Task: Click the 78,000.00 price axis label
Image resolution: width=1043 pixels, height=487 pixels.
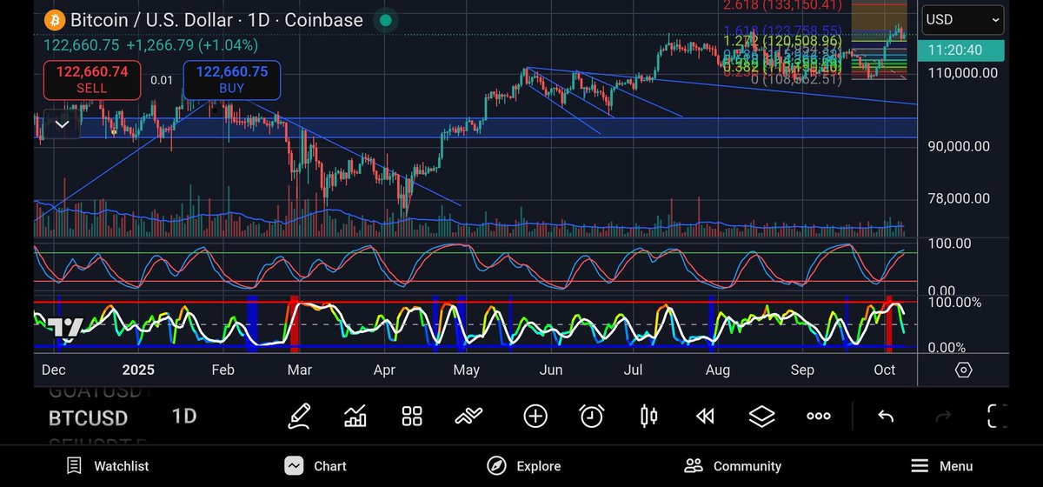Action: [x=959, y=198]
